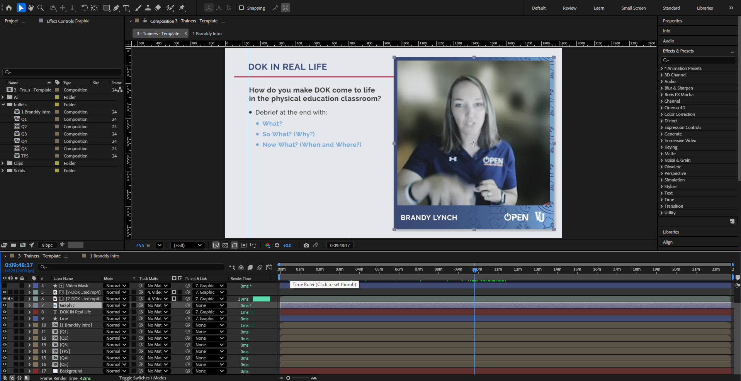
Task: Enable the Snapping checkbox
Action: (x=241, y=8)
